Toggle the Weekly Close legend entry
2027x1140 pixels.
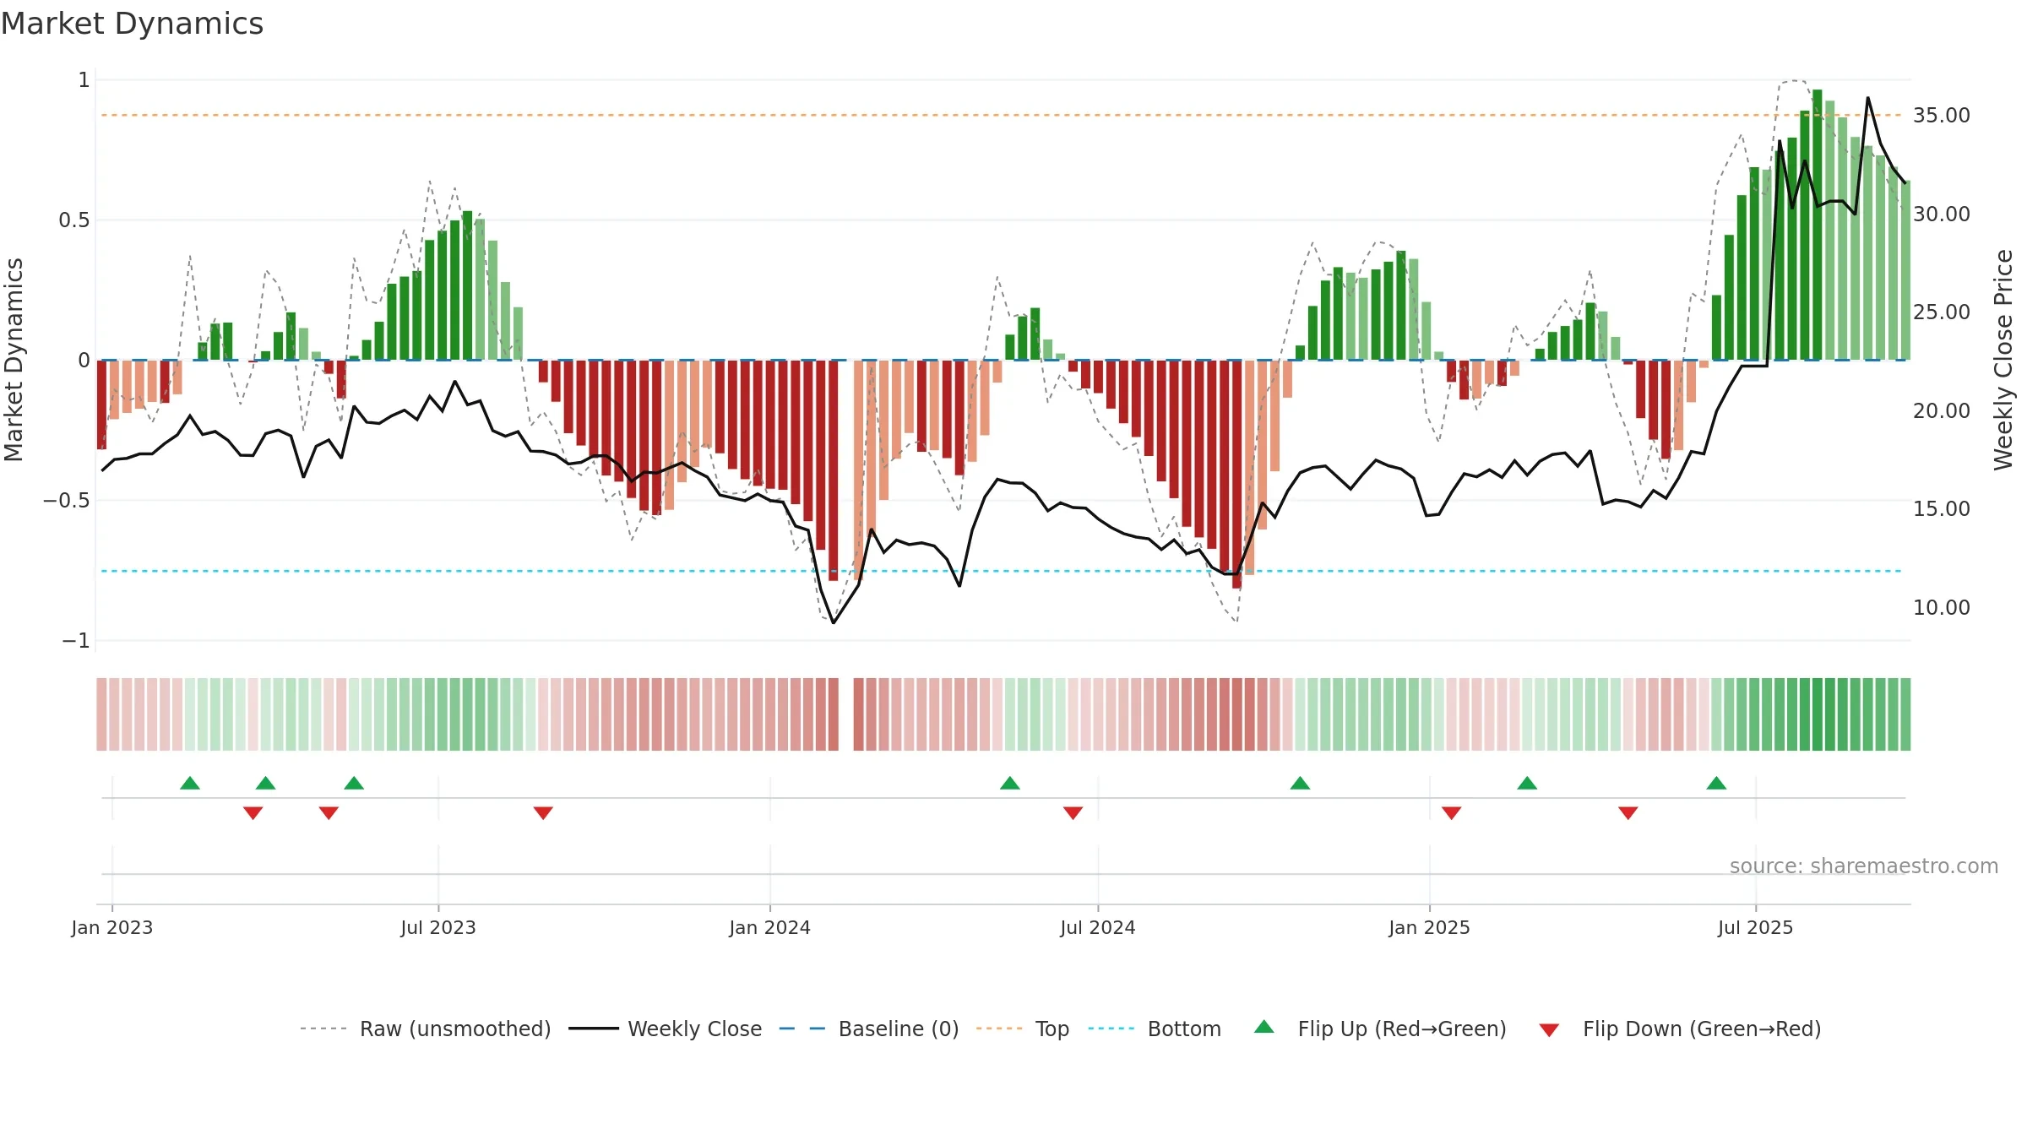click(666, 1029)
